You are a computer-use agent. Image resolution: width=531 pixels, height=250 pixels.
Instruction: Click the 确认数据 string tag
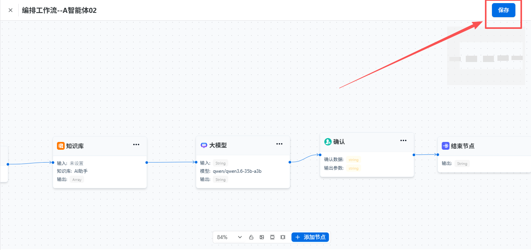coord(353,160)
